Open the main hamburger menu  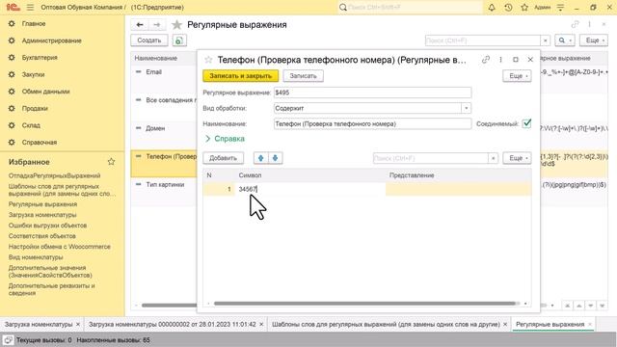(30, 8)
